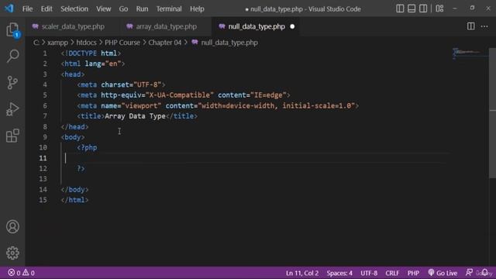Screen dimensions: 496x279
Task: Open the Help menu
Action: (197, 9)
